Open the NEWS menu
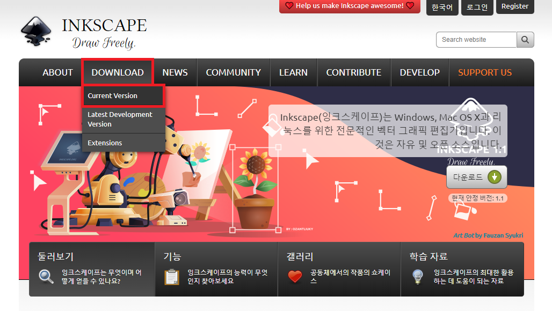Image resolution: width=552 pixels, height=311 pixels. click(x=175, y=72)
